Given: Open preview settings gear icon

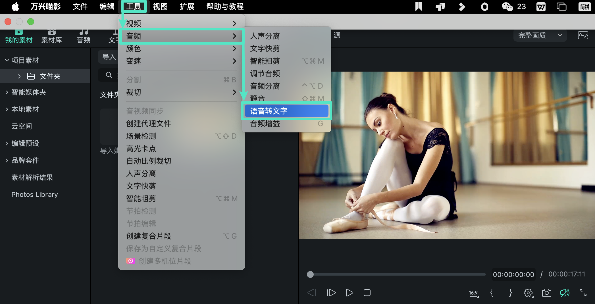Looking at the screenshot, I should pyautogui.click(x=528, y=293).
